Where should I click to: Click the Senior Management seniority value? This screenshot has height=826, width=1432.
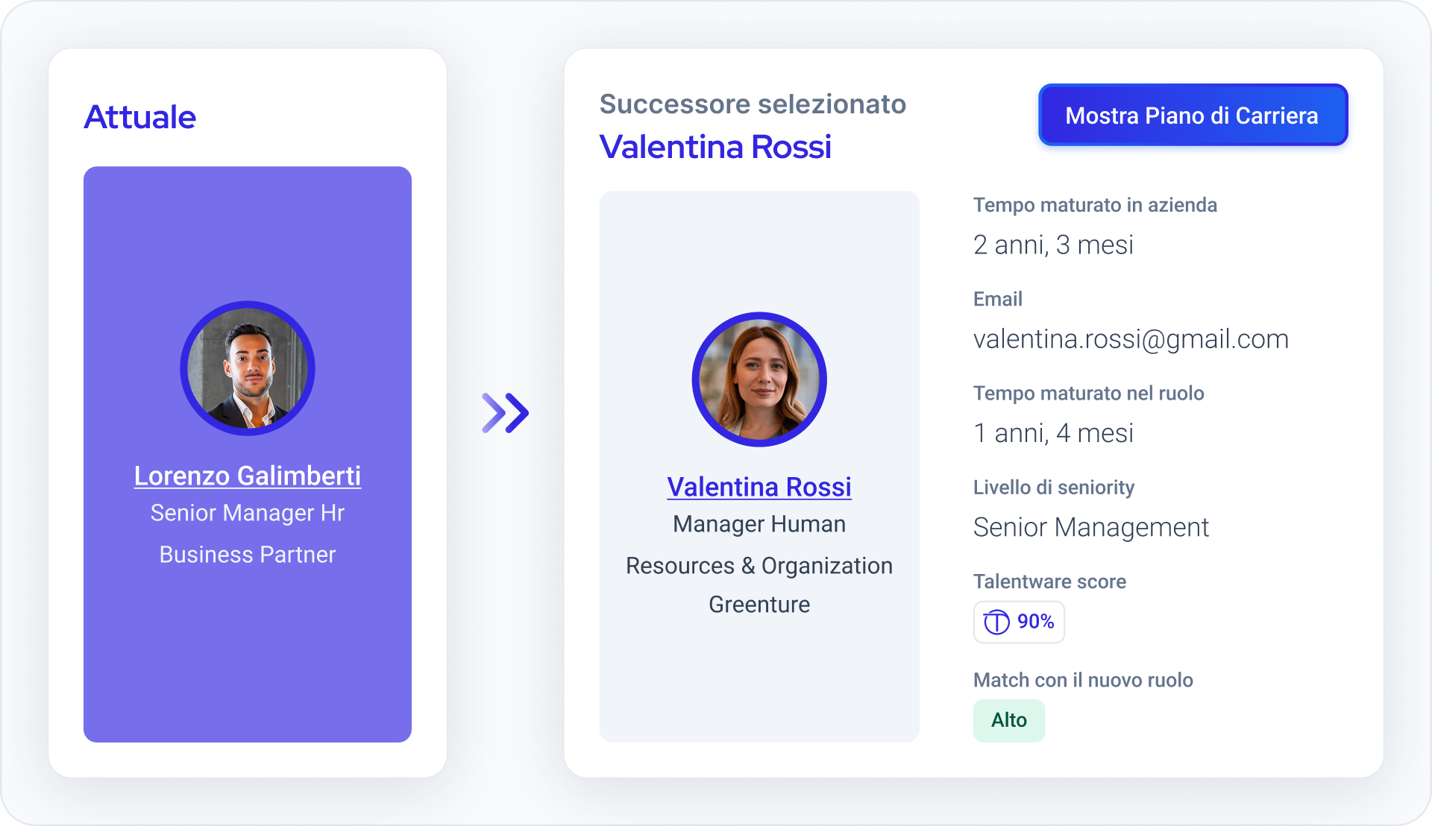tap(1091, 527)
